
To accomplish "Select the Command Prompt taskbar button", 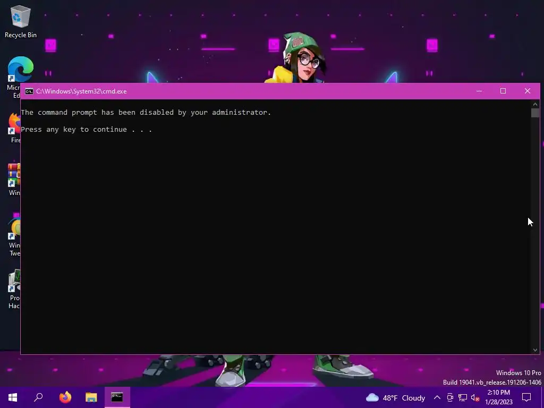I will (117, 397).
